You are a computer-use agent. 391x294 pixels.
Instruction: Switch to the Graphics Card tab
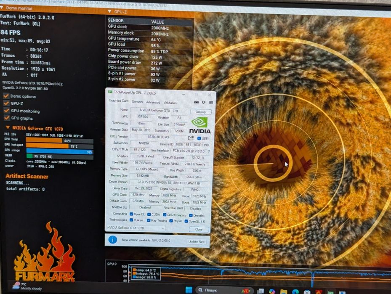point(118,101)
